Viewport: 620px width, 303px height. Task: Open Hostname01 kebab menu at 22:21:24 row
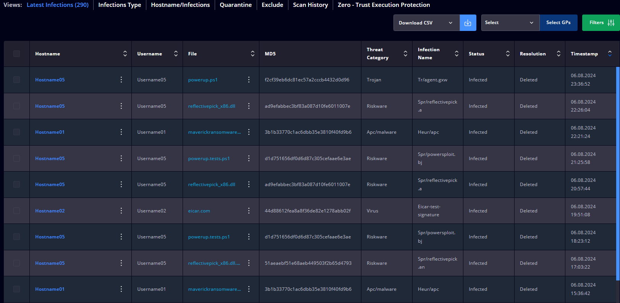click(121, 132)
